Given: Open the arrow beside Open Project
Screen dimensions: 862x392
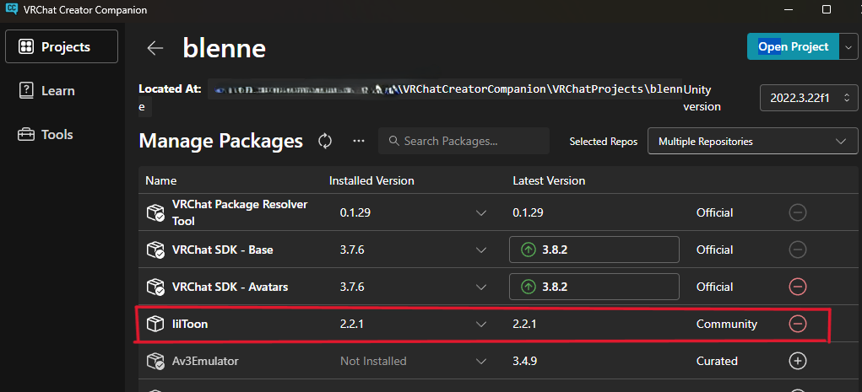Looking at the screenshot, I should click(848, 47).
